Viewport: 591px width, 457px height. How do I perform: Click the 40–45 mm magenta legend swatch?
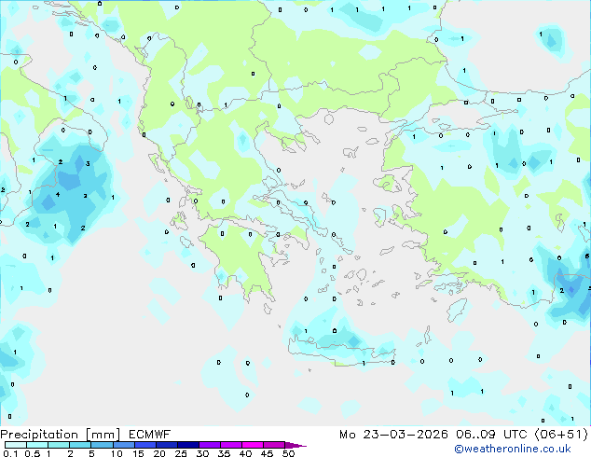click(253, 445)
